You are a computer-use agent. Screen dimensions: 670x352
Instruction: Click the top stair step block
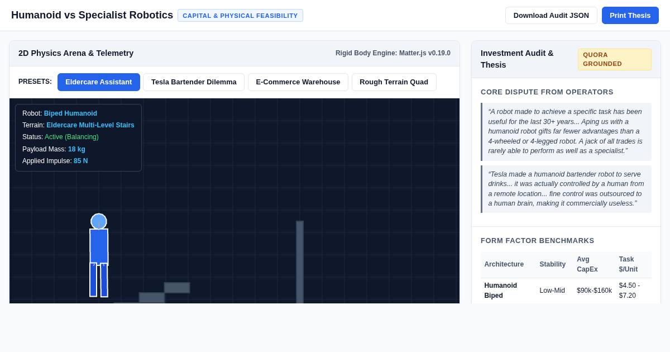pyautogui.click(x=177, y=288)
